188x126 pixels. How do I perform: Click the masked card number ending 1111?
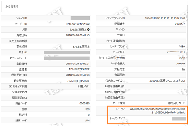point(176,52)
